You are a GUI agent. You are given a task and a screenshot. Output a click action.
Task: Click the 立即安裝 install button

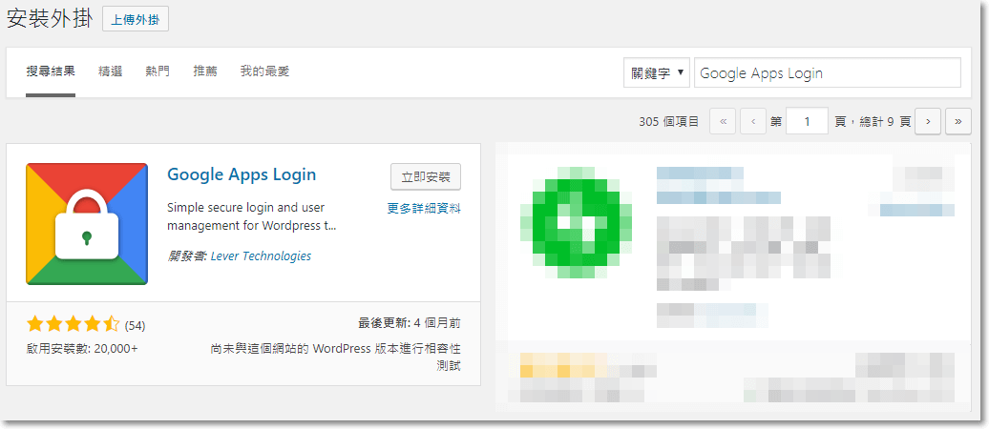pos(426,177)
